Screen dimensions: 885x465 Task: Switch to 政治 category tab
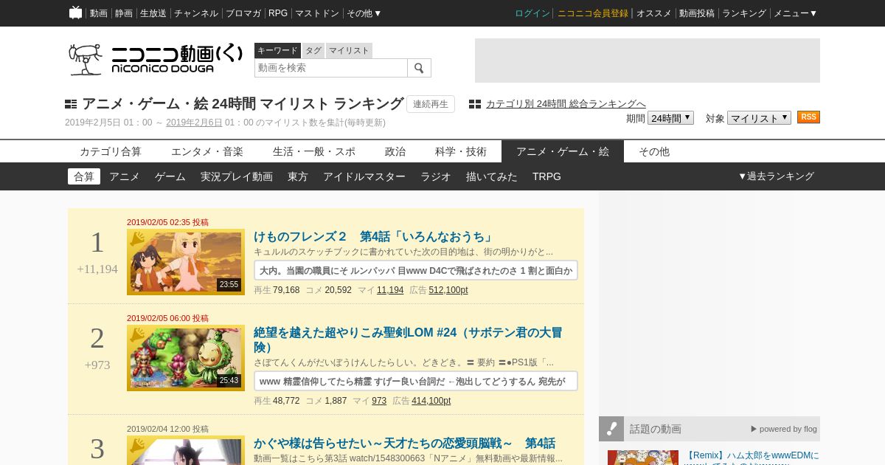point(395,151)
